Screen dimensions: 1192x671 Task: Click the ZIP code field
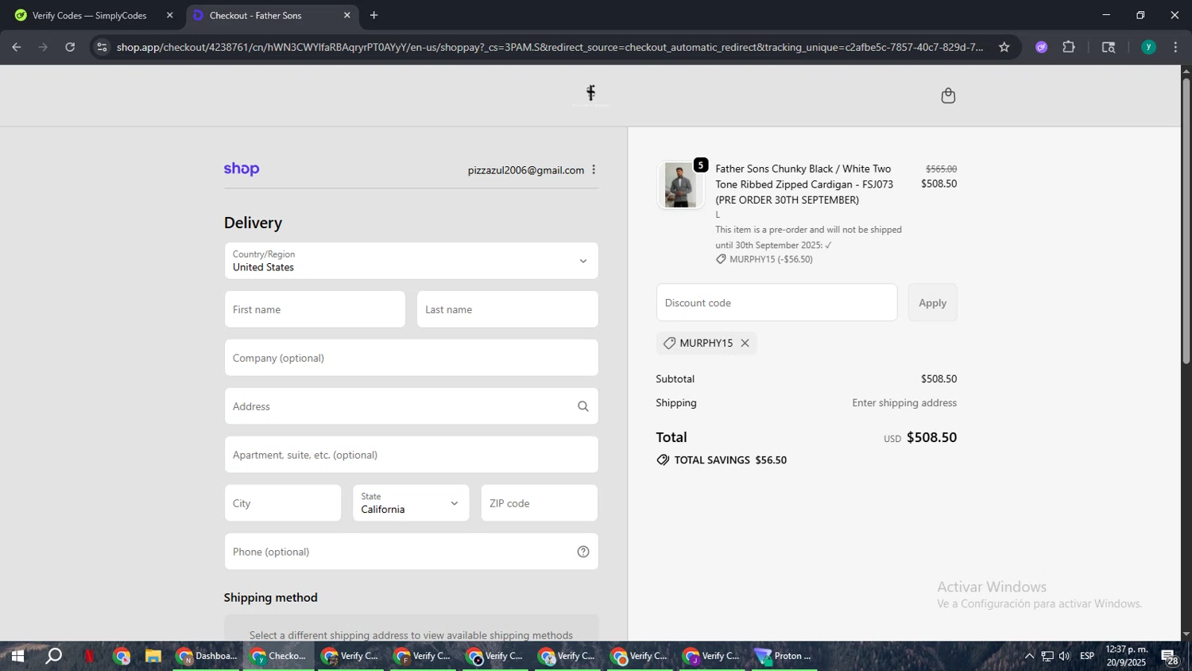(539, 503)
